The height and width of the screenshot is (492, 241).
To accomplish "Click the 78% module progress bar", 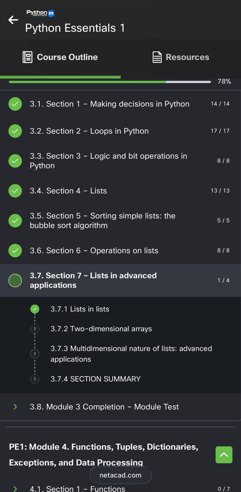I will (110, 82).
